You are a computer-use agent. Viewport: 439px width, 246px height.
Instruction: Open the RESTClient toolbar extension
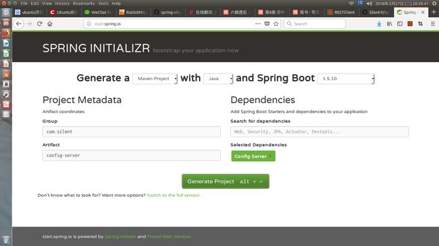click(x=410, y=24)
